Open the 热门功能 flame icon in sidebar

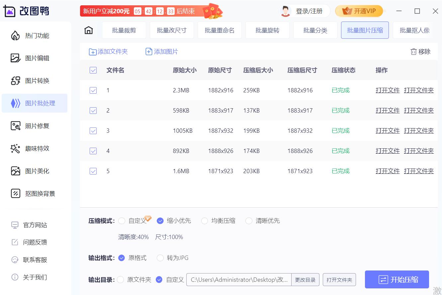16,35
